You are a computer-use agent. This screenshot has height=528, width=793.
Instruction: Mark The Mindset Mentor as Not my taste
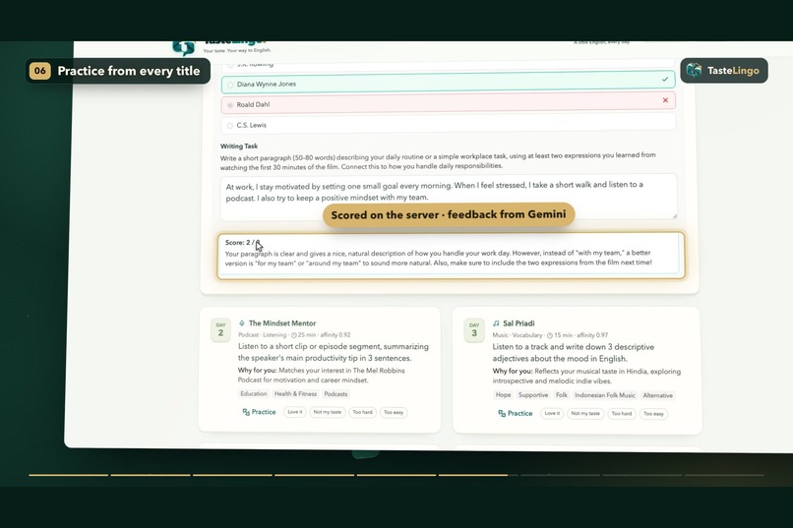(x=328, y=412)
